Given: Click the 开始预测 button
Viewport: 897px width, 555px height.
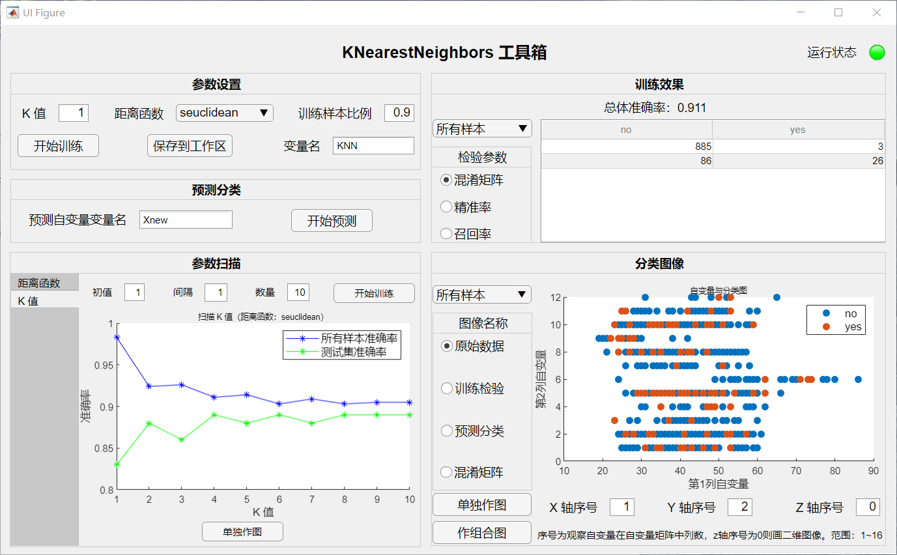Looking at the screenshot, I should coord(332,221).
